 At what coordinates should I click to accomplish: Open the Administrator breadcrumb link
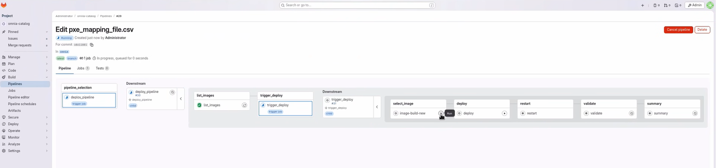(64, 16)
